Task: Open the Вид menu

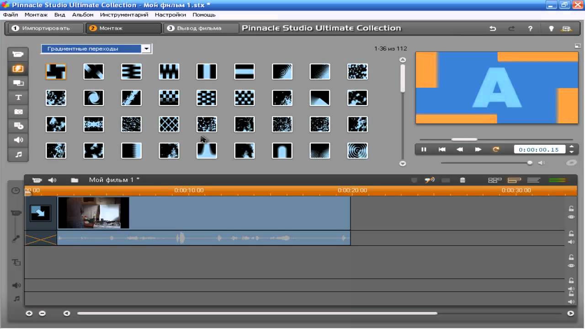Action: coord(60,15)
